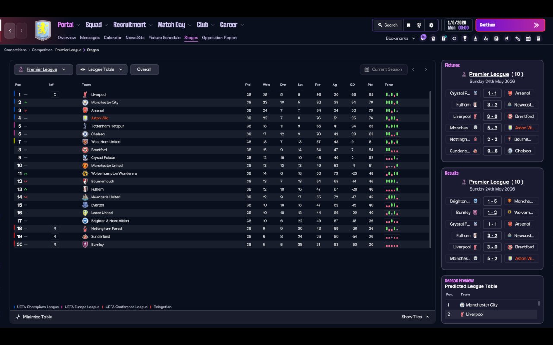Open the player search shortcut icon
Viewport: 553px width, 345px height.
click(486, 38)
